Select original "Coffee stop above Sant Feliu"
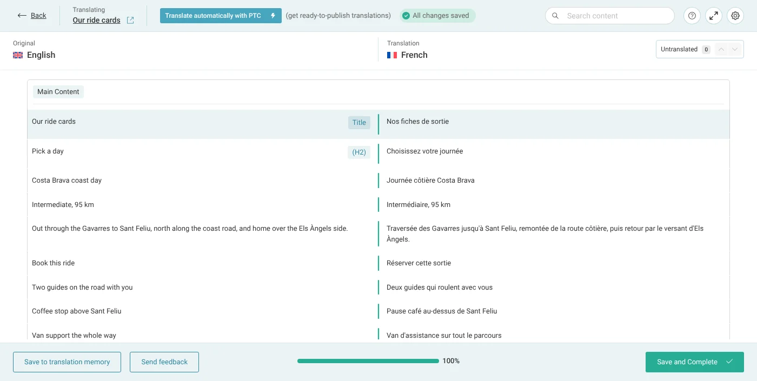Viewport: 757px width, 381px height. click(77, 311)
